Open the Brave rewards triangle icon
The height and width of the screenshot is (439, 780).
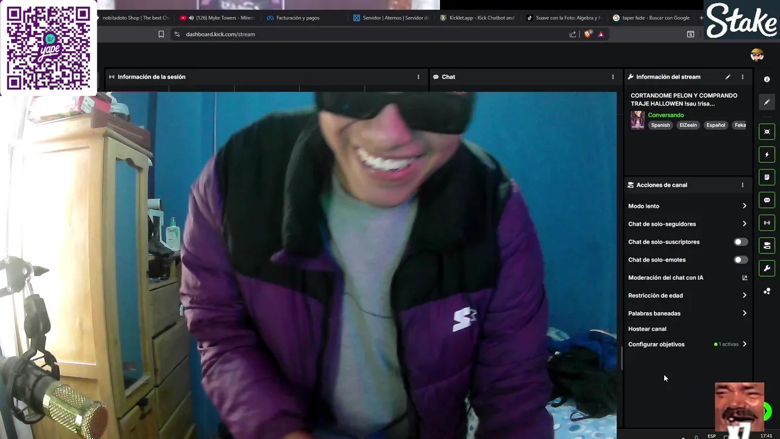click(601, 34)
